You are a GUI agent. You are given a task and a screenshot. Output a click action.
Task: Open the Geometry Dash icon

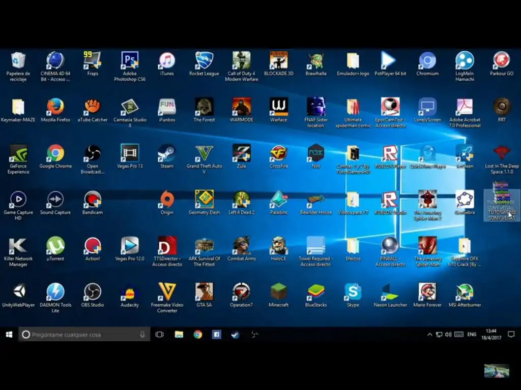point(204,199)
